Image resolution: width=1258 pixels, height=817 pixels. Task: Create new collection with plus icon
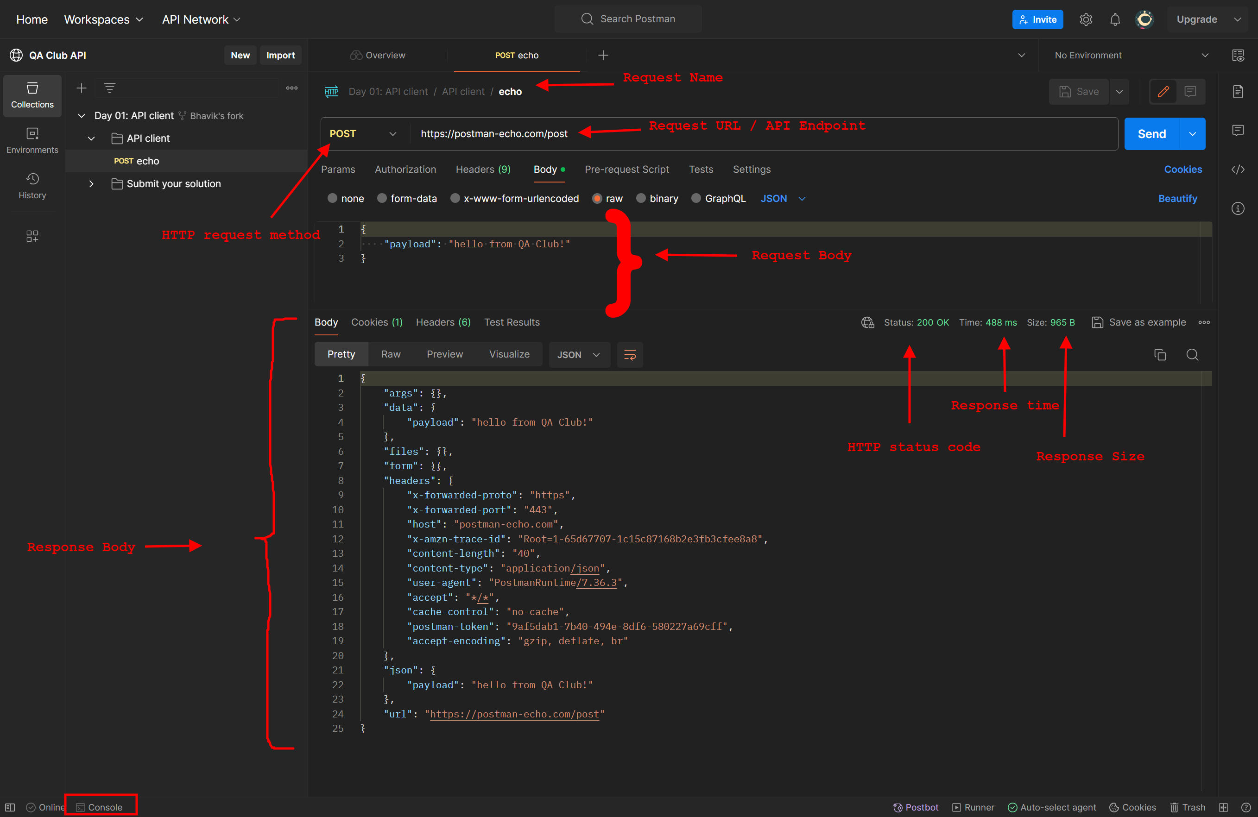pyautogui.click(x=82, y=88)
